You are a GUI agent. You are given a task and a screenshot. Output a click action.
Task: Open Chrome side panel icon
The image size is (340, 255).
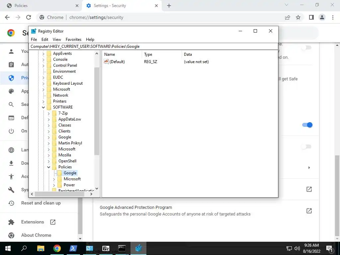(311, 17)
